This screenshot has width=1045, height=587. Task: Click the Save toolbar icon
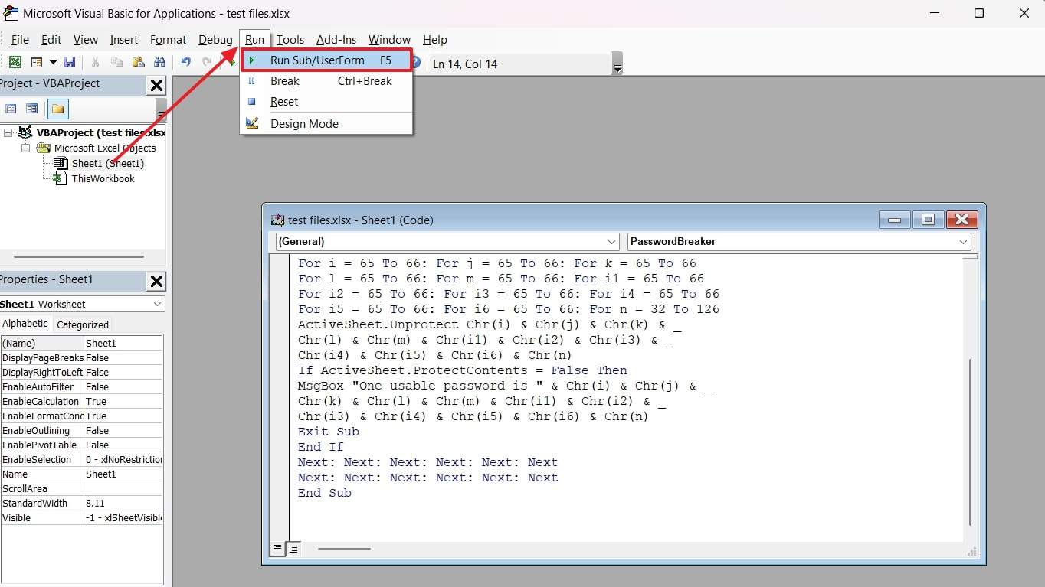pyautogui.click(x=70, y=62)
